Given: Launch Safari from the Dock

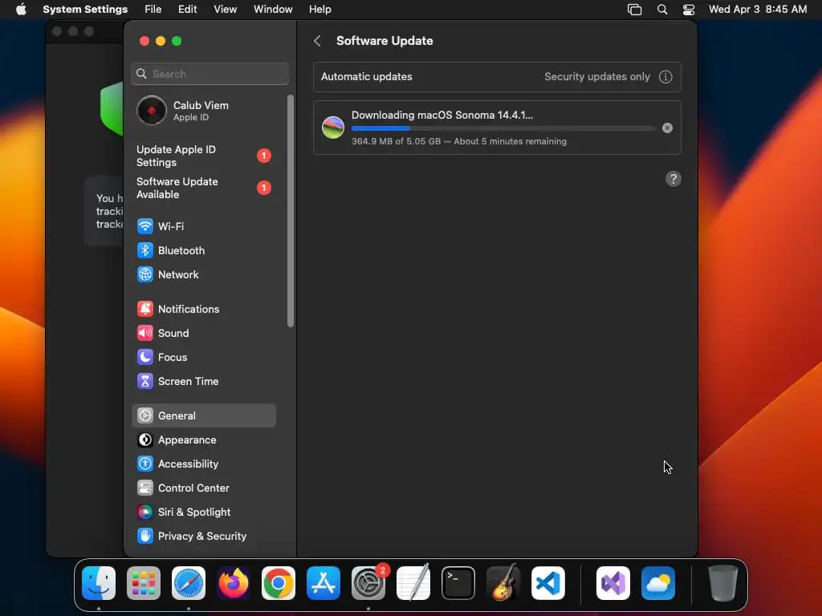Looking at the screenshot, I should pos(189,583).
